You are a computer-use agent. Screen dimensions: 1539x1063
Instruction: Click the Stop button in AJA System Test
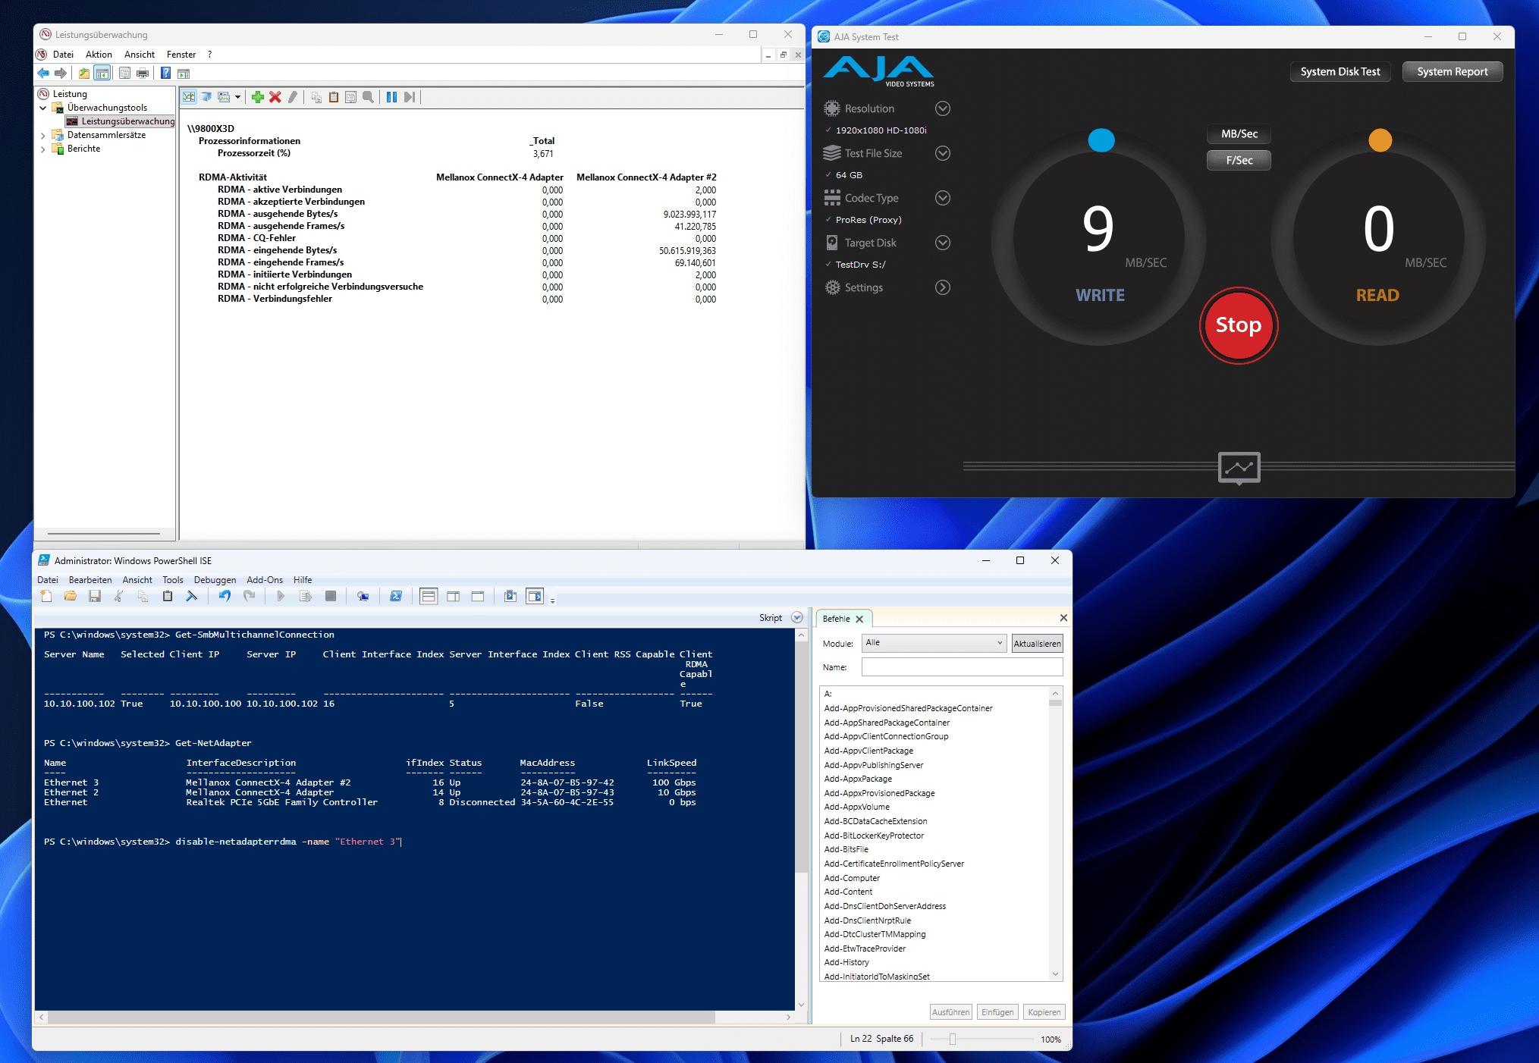pos(1239,325)
